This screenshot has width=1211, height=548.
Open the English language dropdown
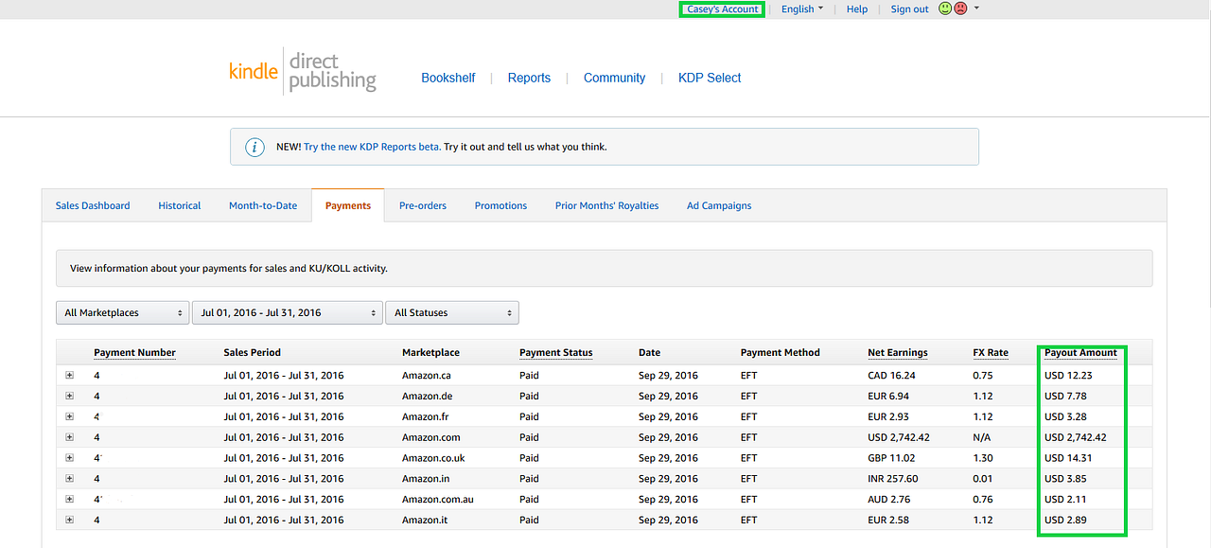801,9
